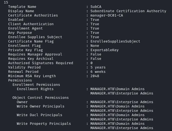Click the EnrolleeSuppliesSubject flag value
The width and height of the screenshot is (172, 131).
click(x=115, y=41)
